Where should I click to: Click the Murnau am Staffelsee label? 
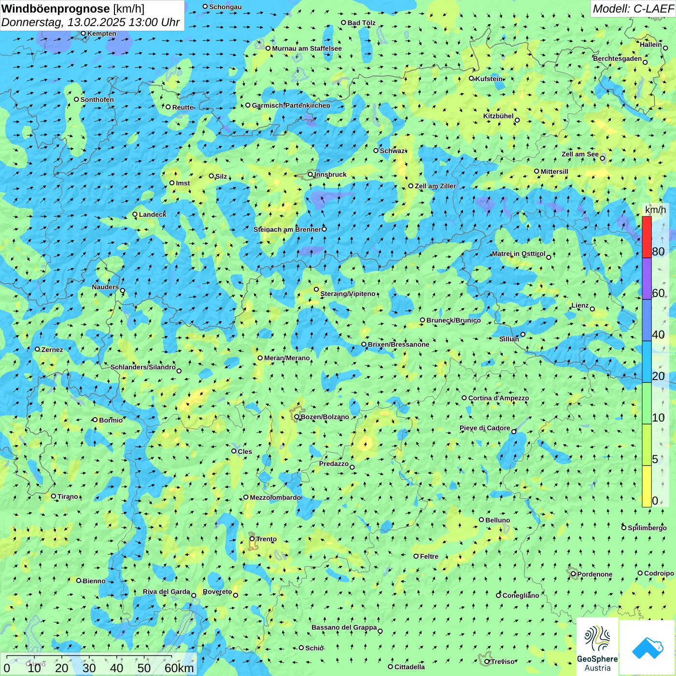(307, 48)
